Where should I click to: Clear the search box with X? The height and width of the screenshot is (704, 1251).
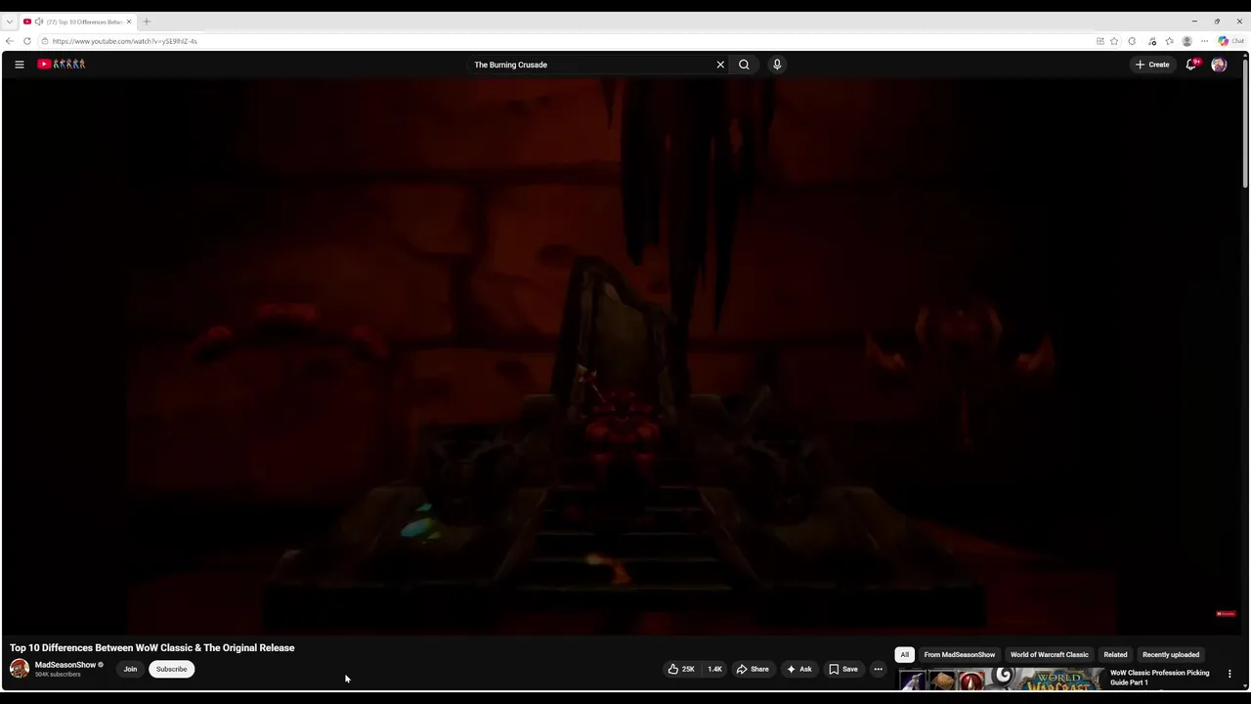[x=720, y=65]
